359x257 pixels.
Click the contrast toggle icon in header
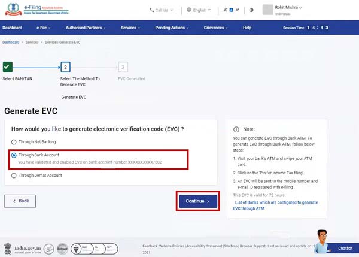click(251, 10)
